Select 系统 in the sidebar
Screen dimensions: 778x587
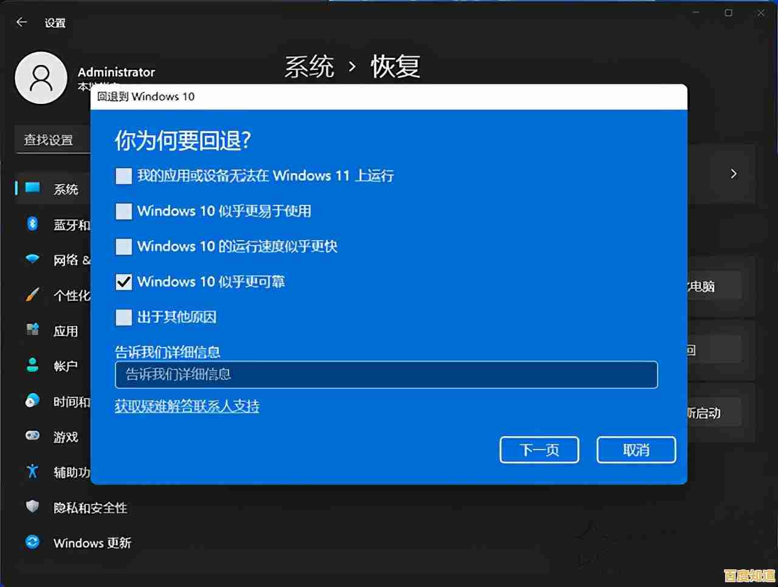point(64,190)
